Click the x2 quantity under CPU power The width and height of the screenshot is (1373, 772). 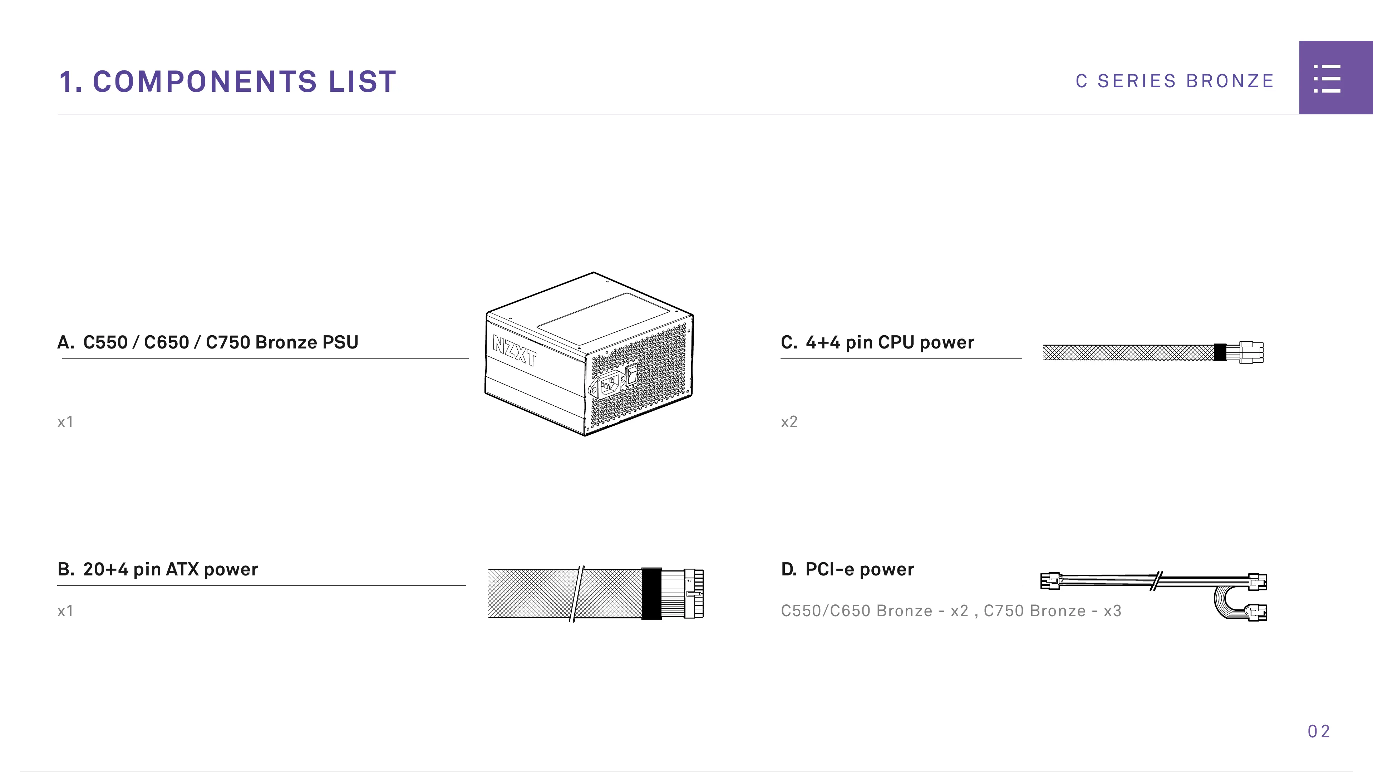[x=789, y=422]
